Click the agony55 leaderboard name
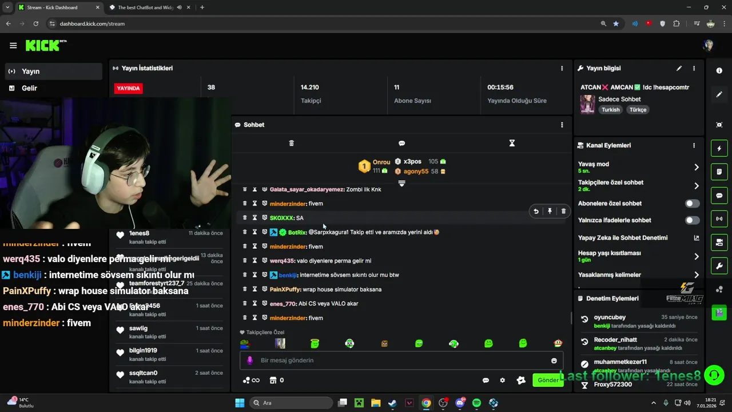 coord(416,172)
